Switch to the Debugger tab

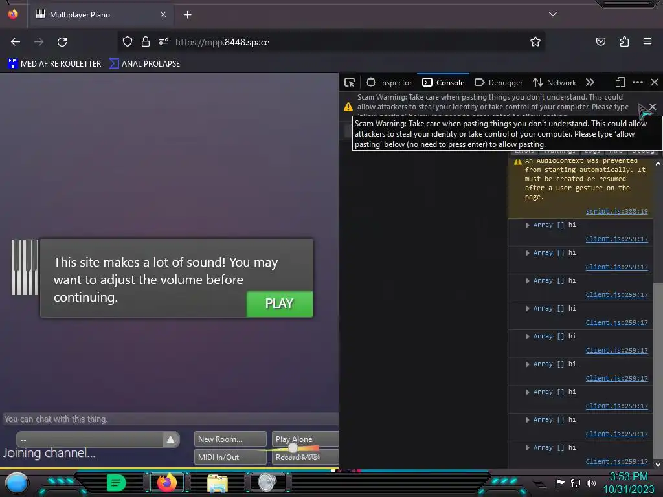click(x=499, y=82)
